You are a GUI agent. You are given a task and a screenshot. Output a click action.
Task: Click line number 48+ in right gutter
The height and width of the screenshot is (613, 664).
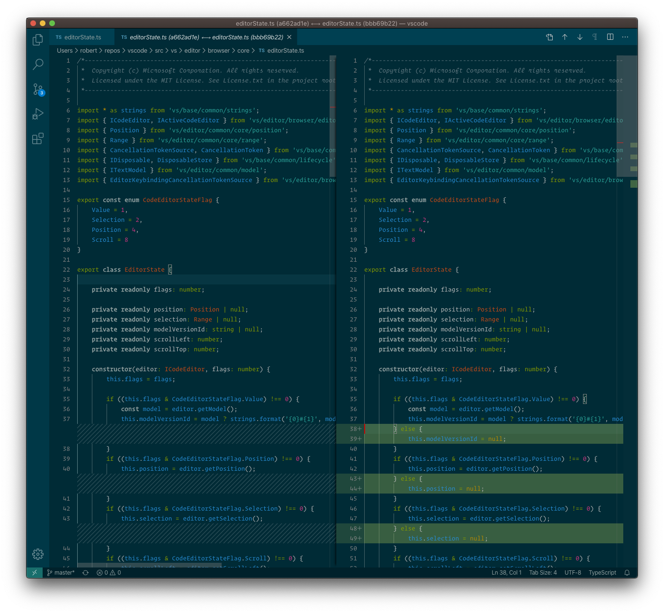click(x=356, y=529)
